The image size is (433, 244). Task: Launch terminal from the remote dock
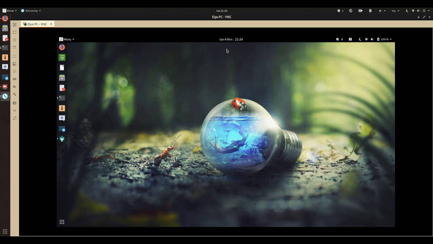[62, 98]
